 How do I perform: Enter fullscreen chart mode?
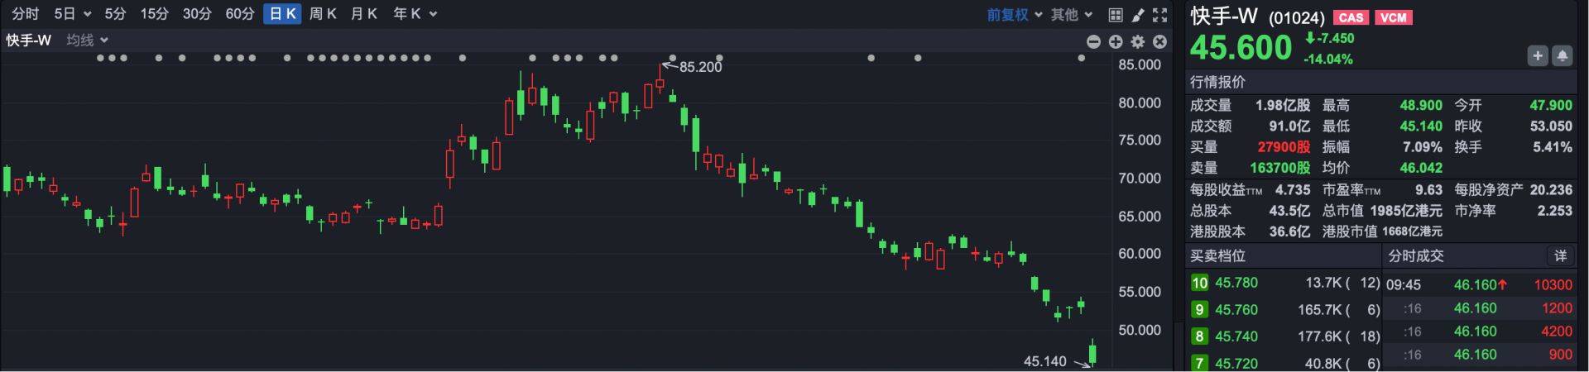point(1160,15)
